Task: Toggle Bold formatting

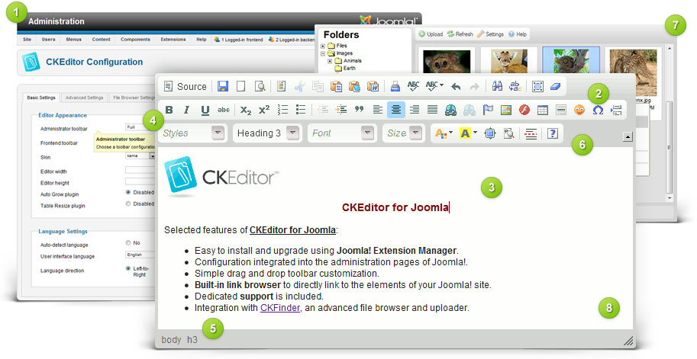Action: tap(169, 110)
